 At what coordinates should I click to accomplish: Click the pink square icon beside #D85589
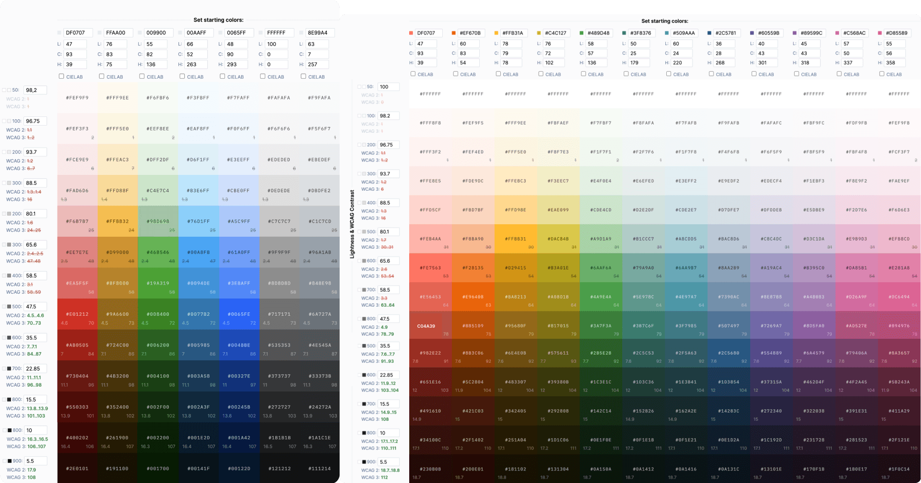tap(880, 33)
